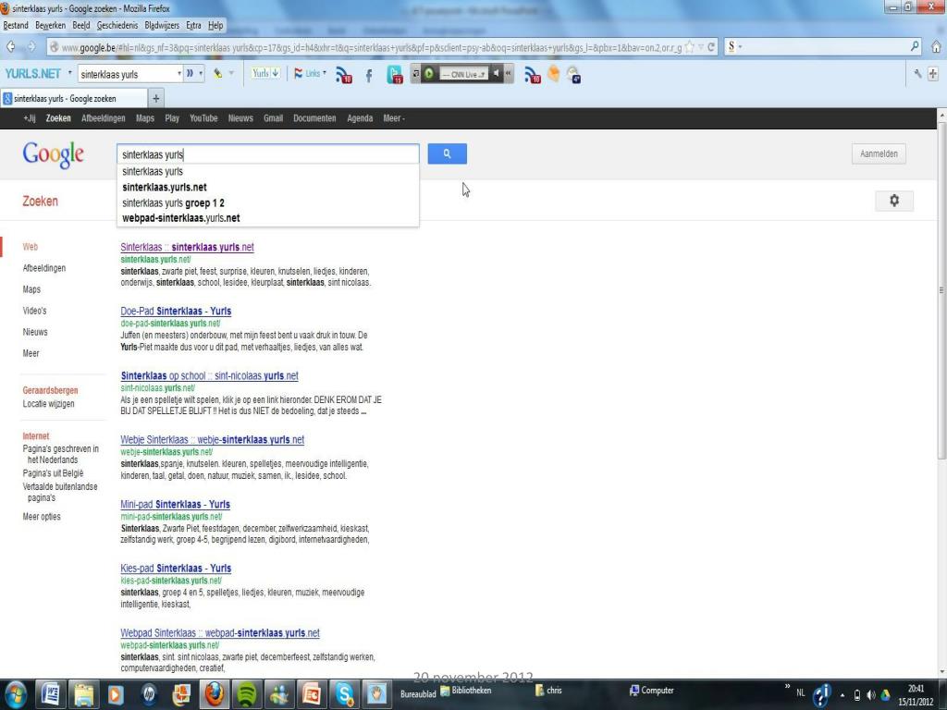Open Google settings gear icon

[894, 201]
